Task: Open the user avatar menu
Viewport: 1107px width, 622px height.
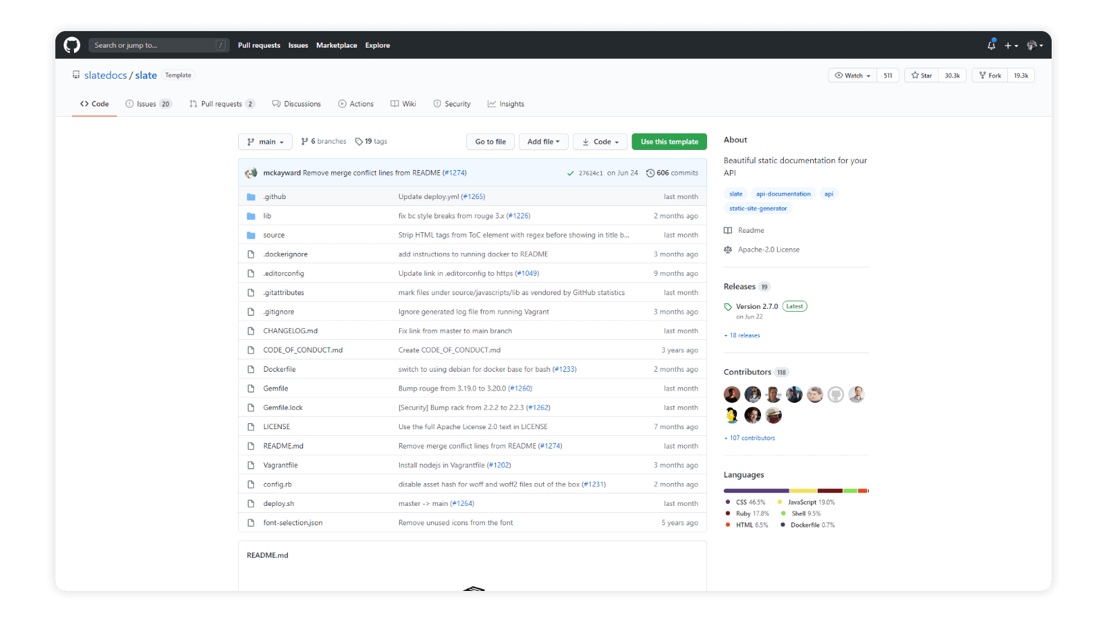Action: [1035, 46]
